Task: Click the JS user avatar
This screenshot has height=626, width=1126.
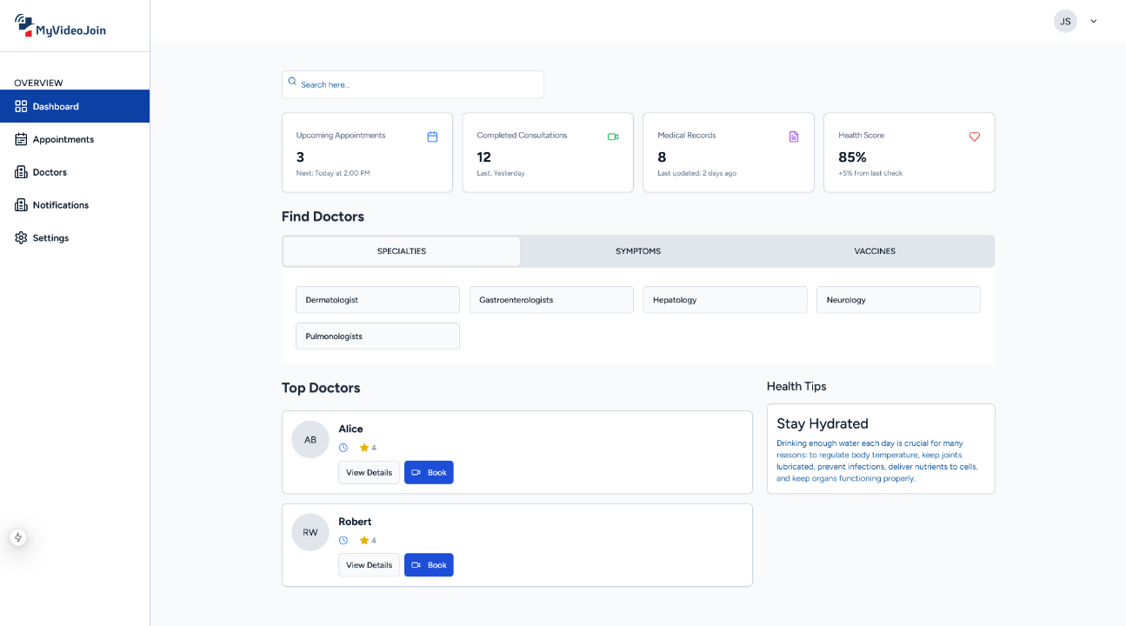Action: coord(1065,21)
